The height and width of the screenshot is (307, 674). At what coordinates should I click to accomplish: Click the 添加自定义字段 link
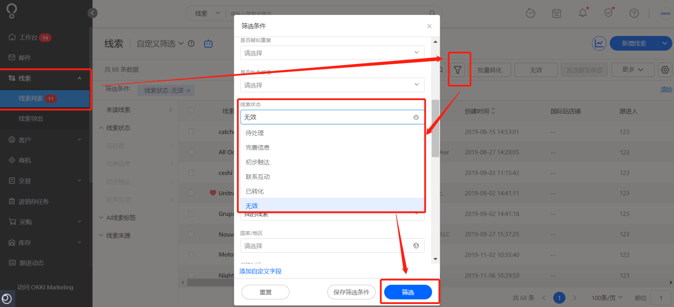click(261, 271)
